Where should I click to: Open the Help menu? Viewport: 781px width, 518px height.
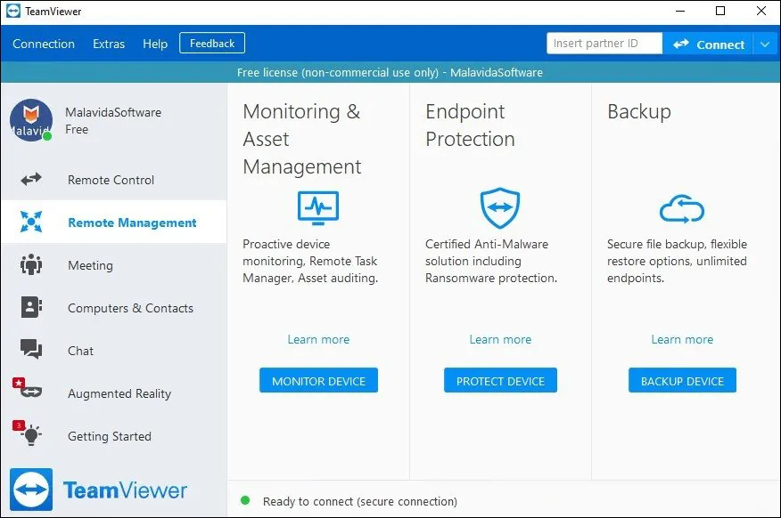(155, 44)
